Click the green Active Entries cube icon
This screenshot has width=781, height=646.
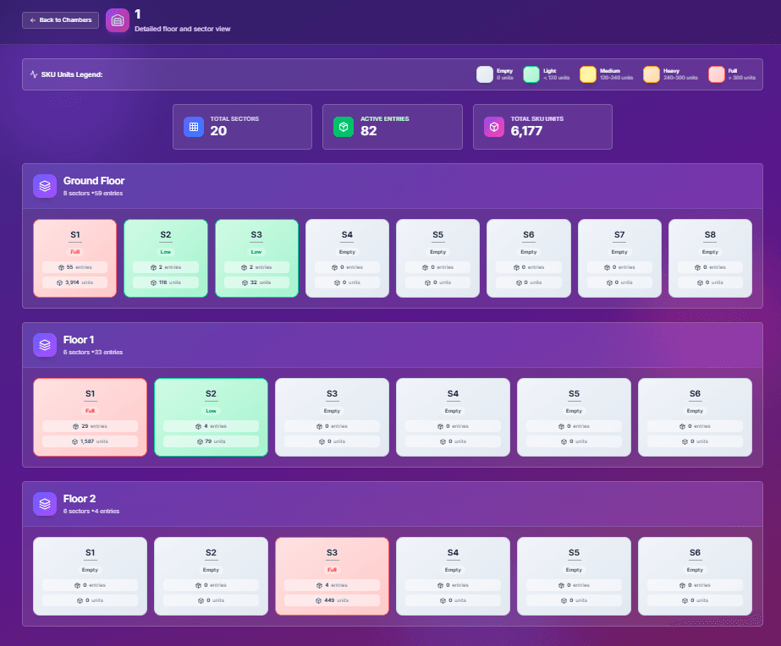click(x=344, y=127)
